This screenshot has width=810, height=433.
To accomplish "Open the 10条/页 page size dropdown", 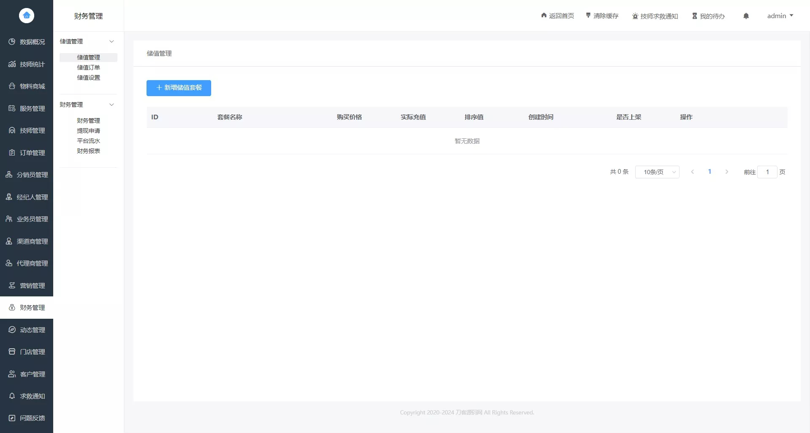I will coord(657,172).
